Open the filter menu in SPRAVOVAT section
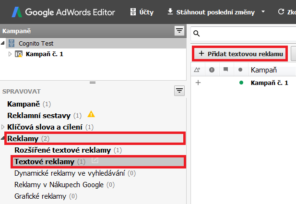296x204 pixels. pos(179,91)
